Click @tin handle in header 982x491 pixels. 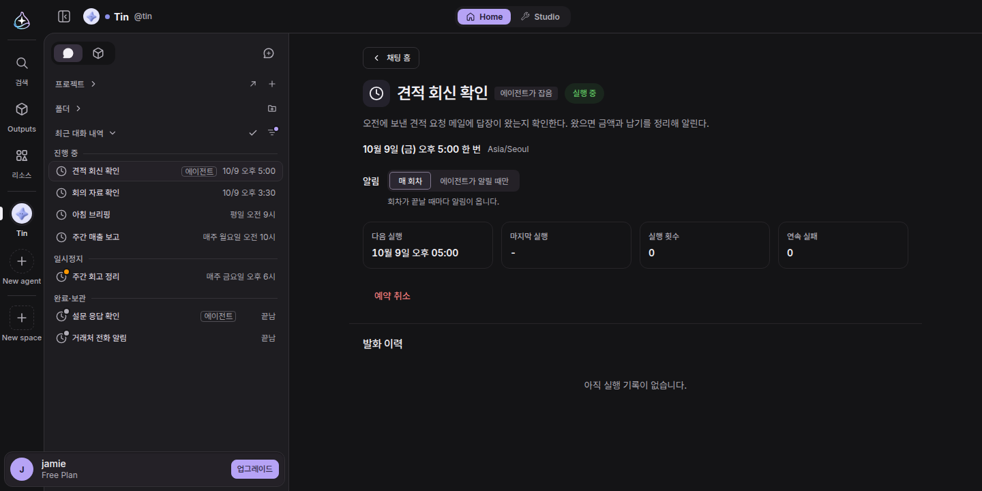click(x=143, y=16)
